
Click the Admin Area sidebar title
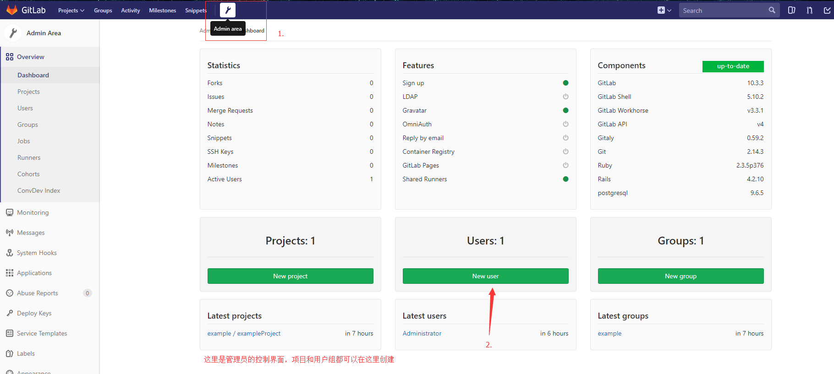pyautogui.click(x=44, y=33)
